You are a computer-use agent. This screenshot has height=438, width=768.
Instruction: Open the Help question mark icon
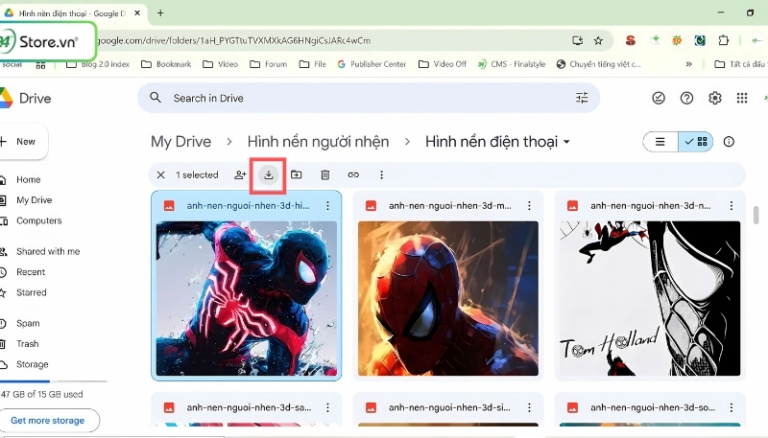pos(686,98)
